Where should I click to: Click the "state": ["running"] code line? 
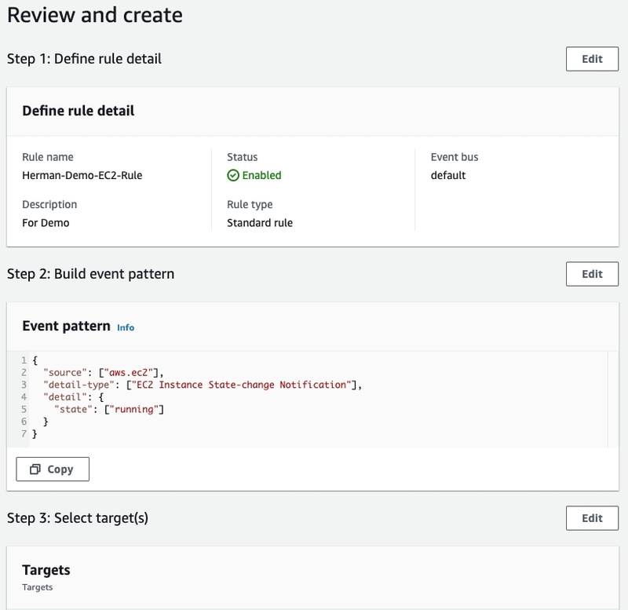pyautogui.click(x=109, y=409)
